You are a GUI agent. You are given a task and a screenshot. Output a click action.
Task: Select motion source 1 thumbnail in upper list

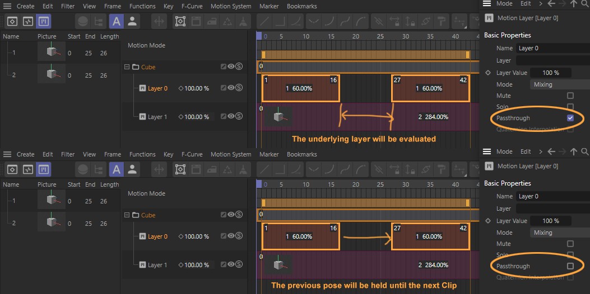(52, 51)
